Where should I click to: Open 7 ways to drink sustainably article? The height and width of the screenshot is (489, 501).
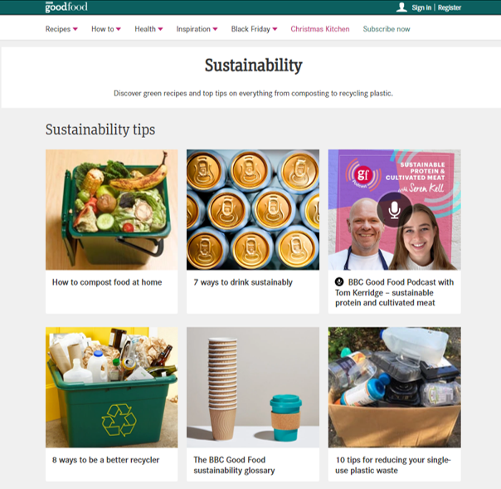(243, 282)
